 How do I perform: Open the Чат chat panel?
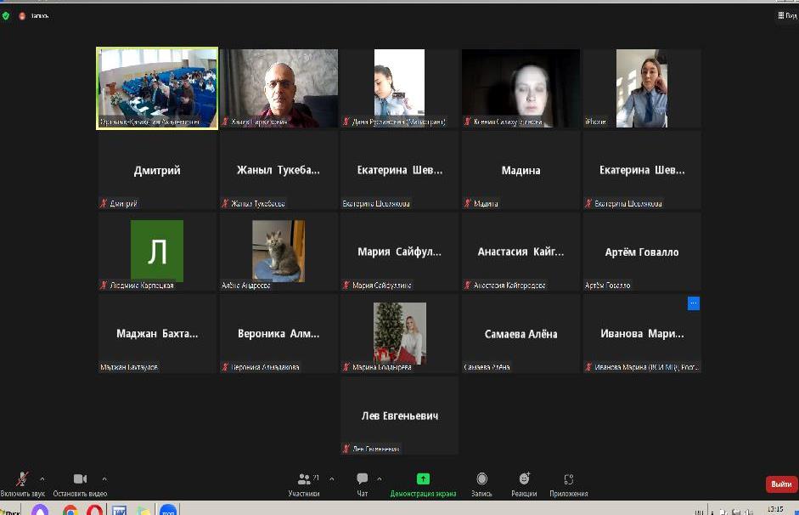point(363,480)
